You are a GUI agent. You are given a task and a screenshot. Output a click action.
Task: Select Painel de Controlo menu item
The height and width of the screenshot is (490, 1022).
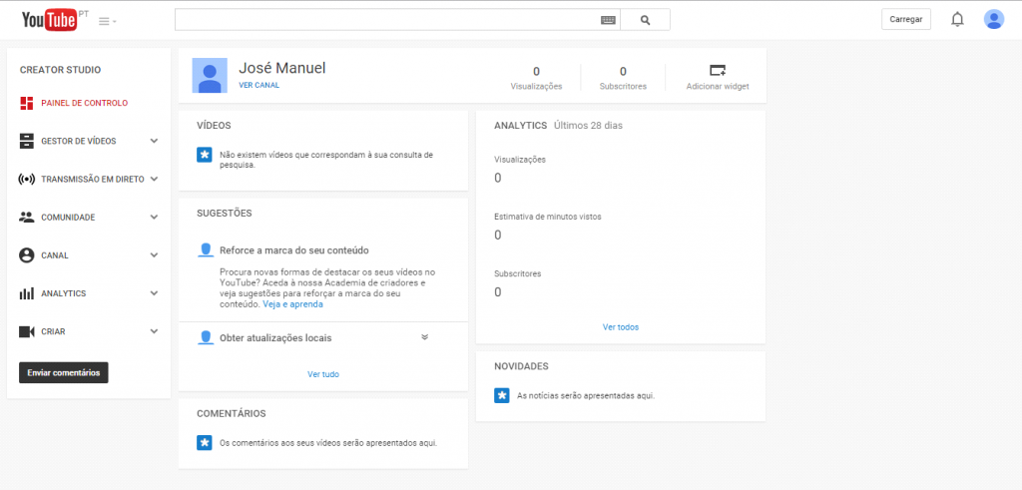click(84, 103)
